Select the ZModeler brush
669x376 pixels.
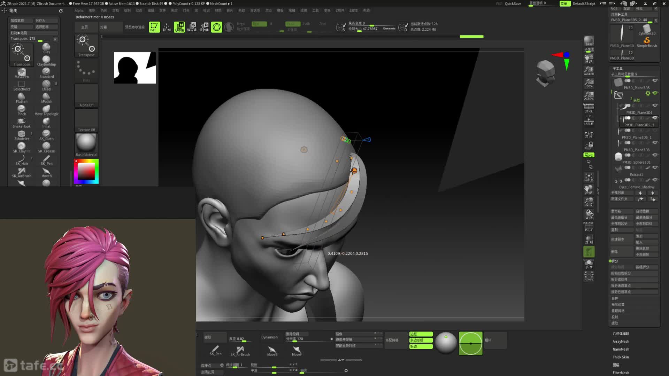pyautogui.click(x=22, y=135)
